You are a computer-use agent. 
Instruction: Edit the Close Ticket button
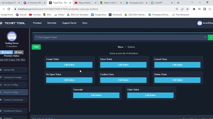coord(123,65)
